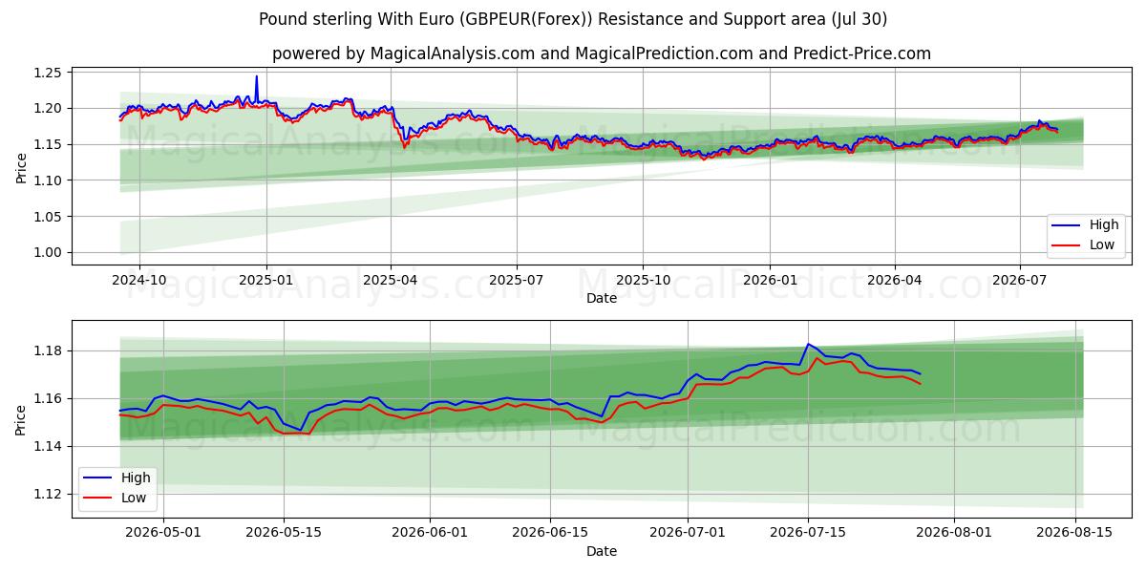Click the 1.05 tick on the top chart
The height and width of the screenshot is (573, 1146).
click(x=48, y=217)
